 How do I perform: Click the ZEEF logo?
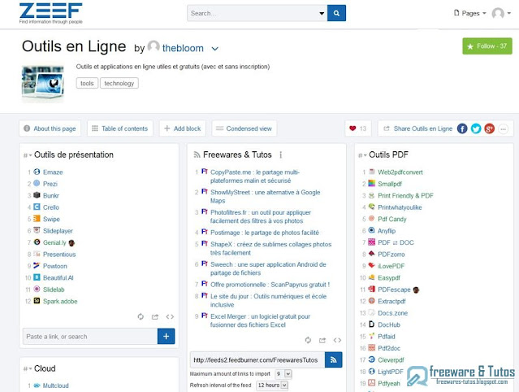(x=50, y=13)
